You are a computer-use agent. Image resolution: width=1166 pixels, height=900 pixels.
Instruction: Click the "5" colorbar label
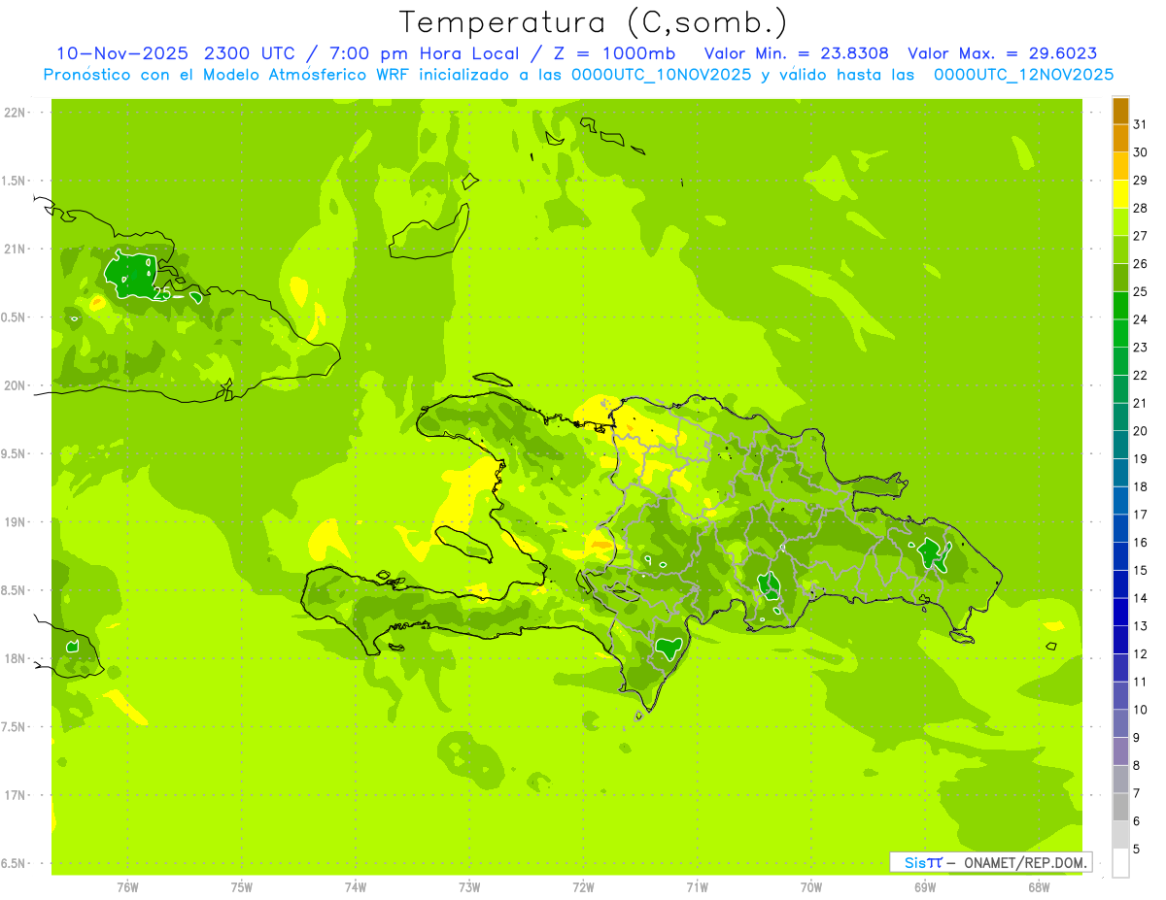tap(1136, 850)
